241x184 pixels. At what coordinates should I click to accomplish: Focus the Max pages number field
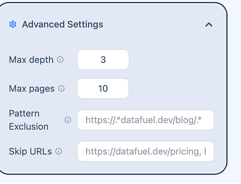pos(103,88)
